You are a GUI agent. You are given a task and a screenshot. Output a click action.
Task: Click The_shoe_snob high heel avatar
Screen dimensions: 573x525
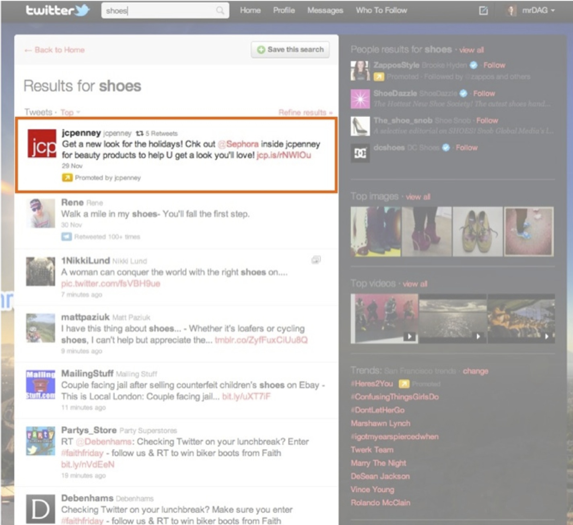[360, 126]
